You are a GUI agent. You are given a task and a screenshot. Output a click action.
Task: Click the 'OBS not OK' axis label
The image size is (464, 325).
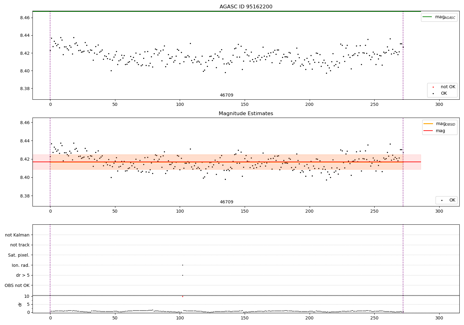coord(17,285)
